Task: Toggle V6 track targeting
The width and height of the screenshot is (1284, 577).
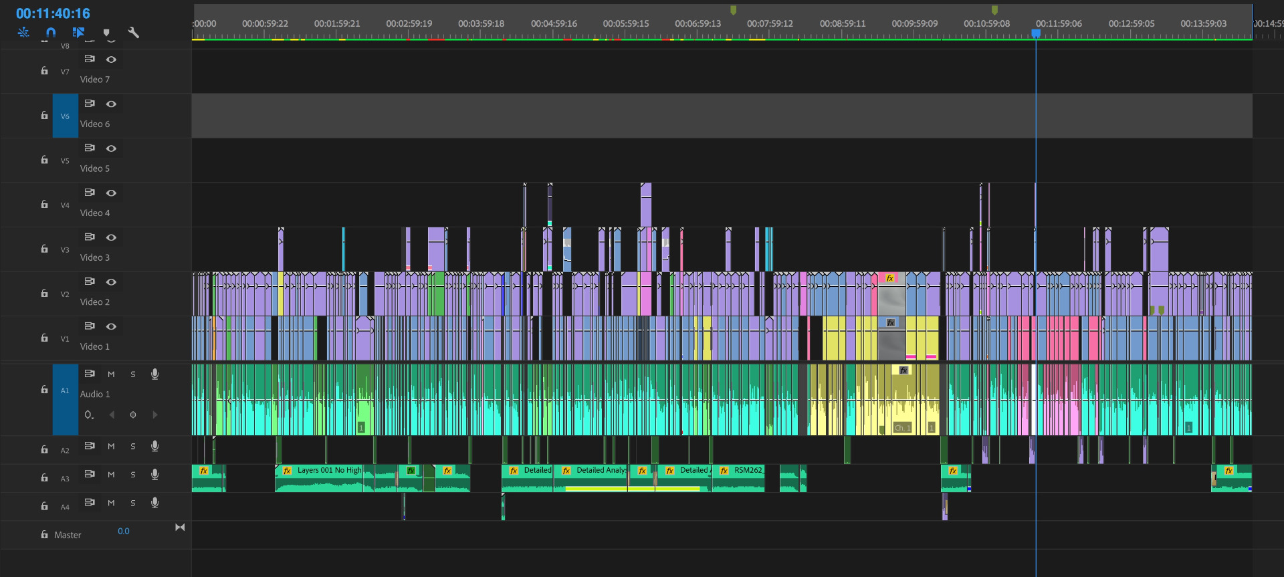Action: click(65, 116)
